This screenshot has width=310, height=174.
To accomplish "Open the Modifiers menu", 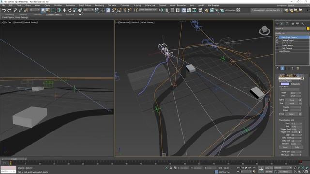I will pos(58,5).
